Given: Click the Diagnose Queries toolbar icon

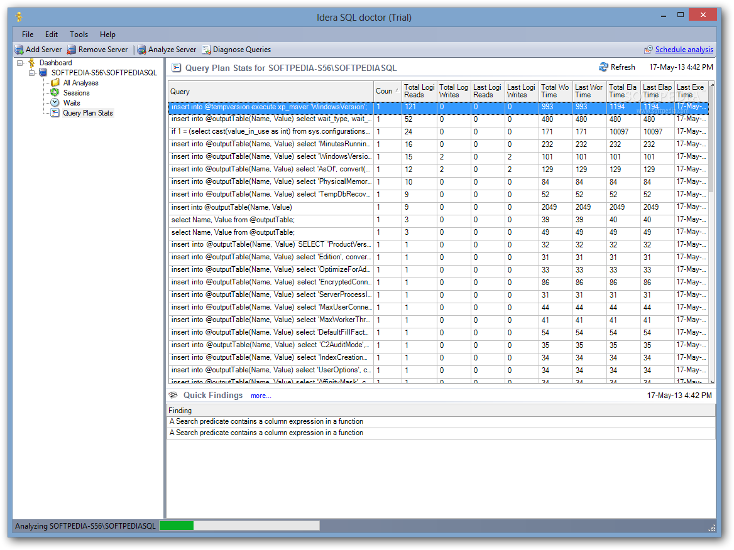Looking at the screenshot, I should [x=206, y=50].
